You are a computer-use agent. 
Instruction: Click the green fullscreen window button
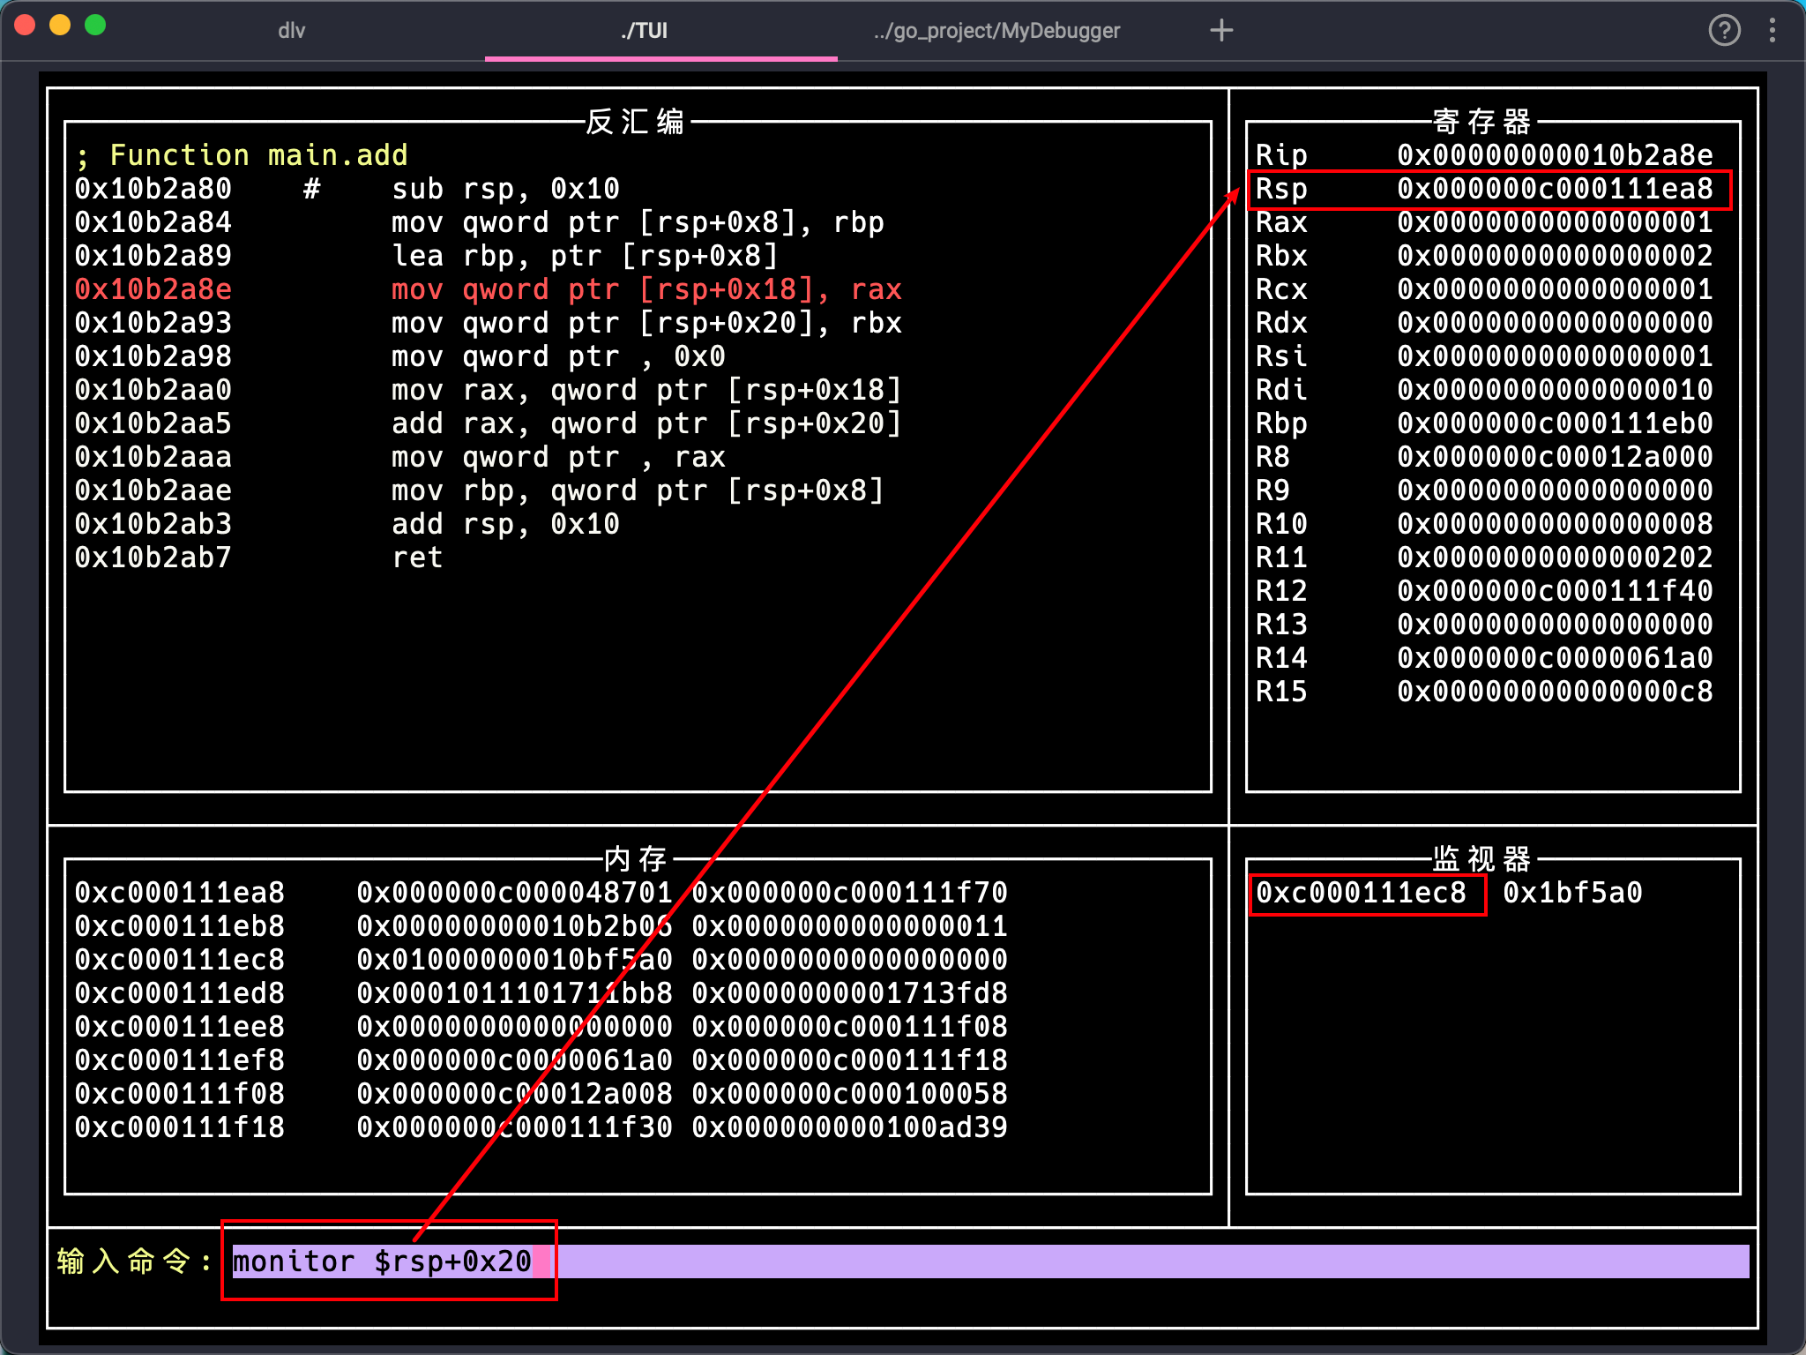95,26
